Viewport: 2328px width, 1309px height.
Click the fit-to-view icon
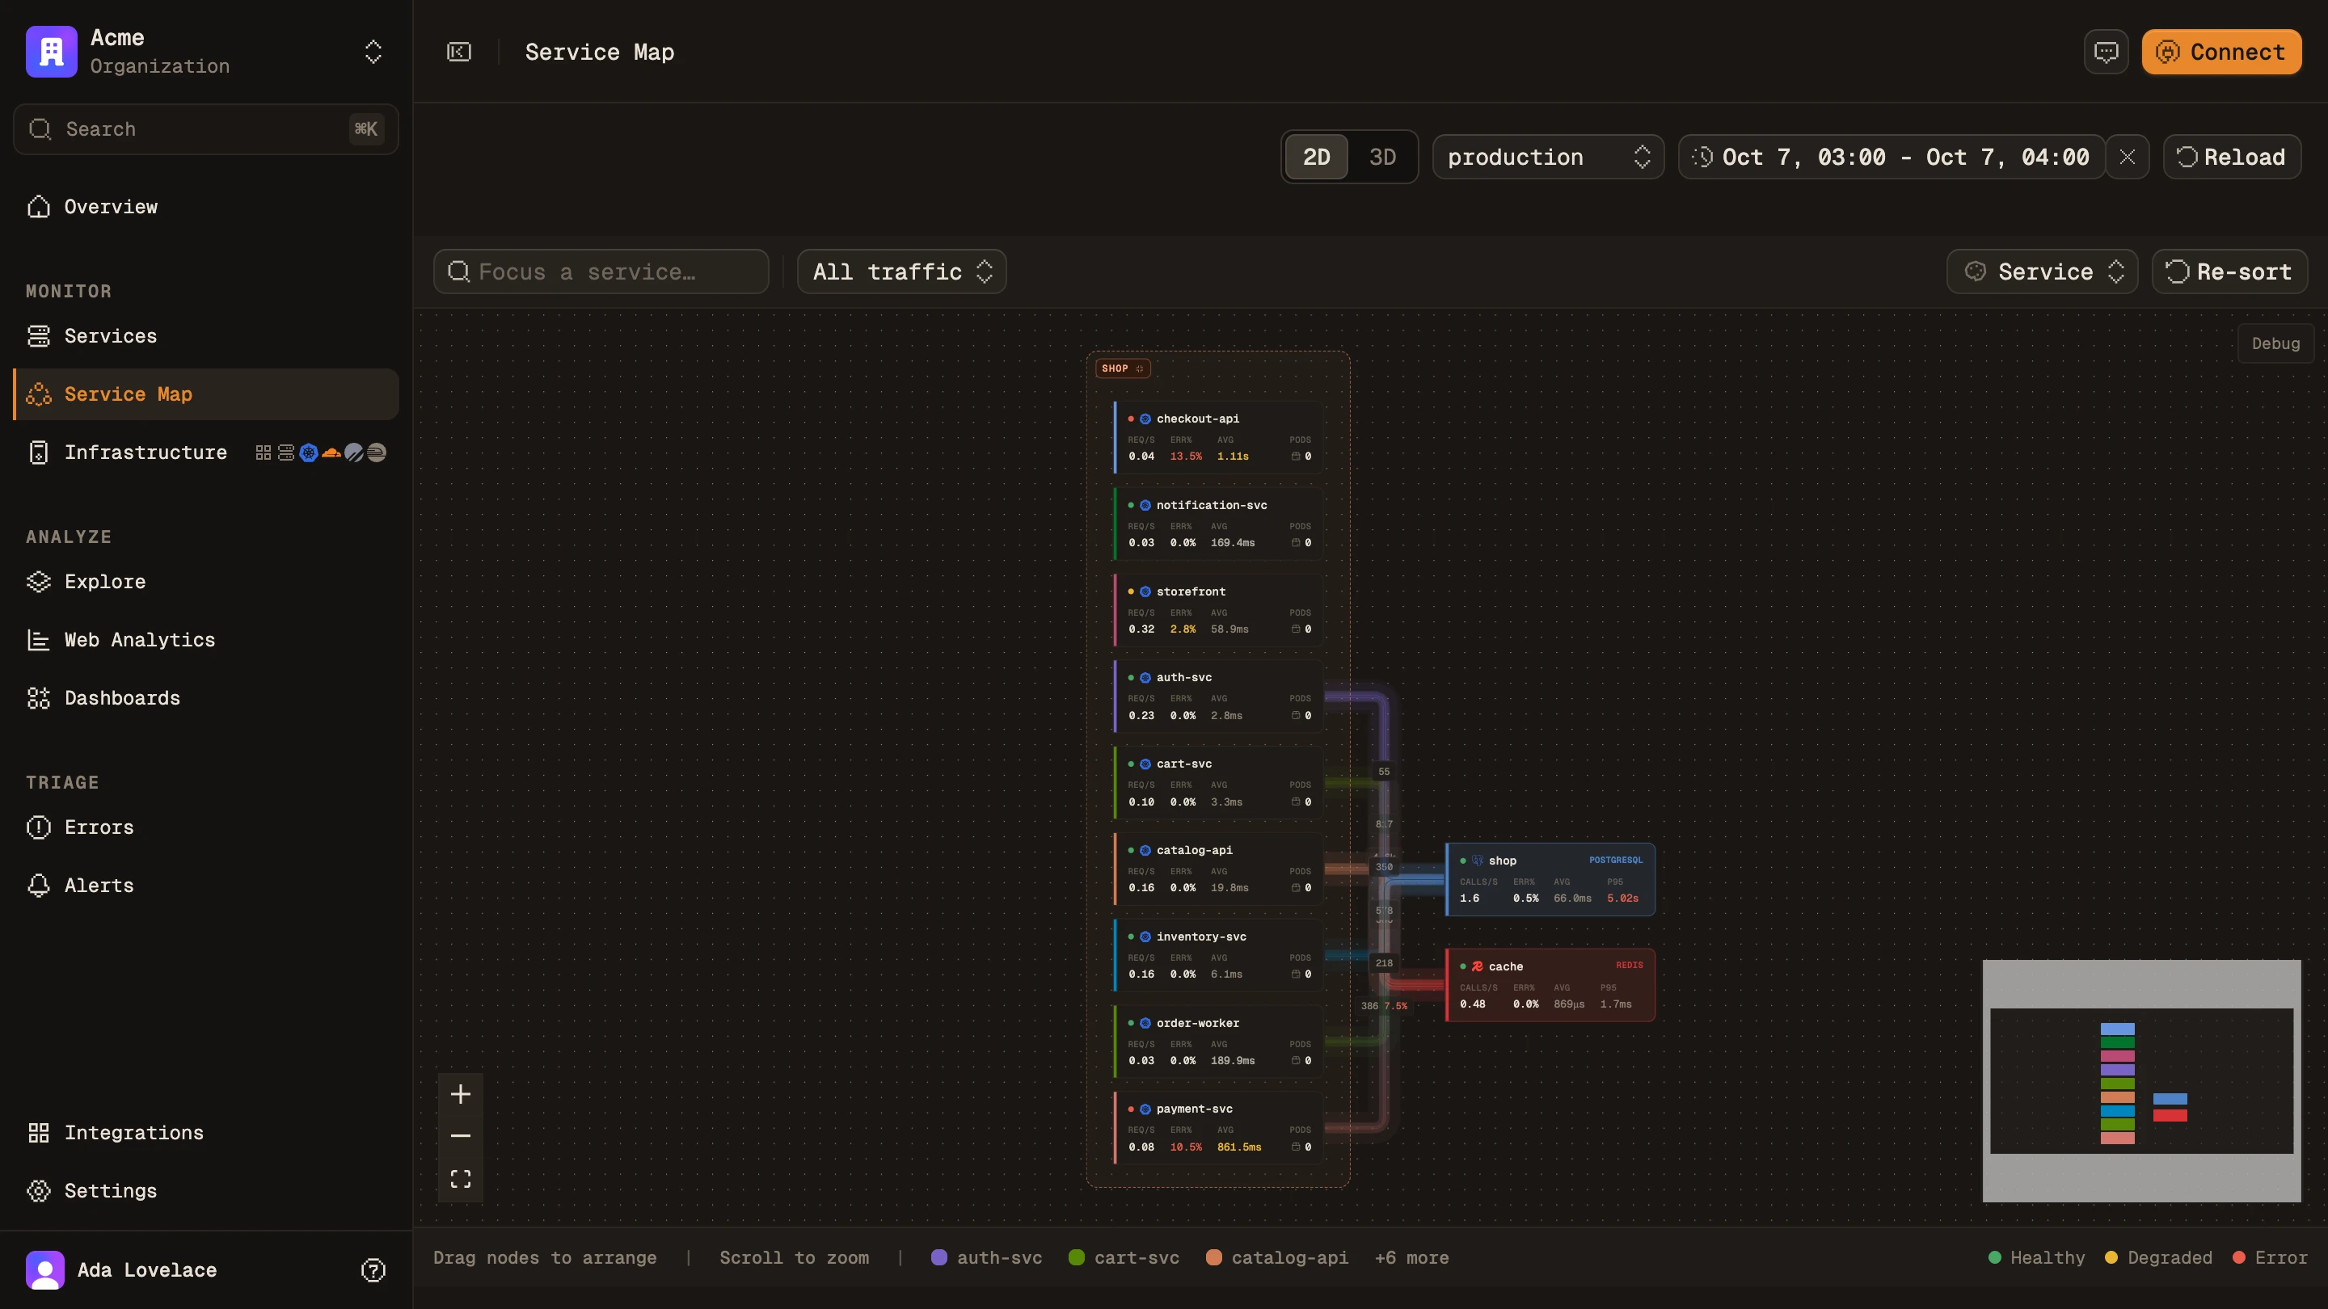[x=461, y=1179]
